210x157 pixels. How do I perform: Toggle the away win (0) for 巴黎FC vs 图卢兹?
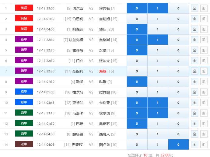coord(178,145)
